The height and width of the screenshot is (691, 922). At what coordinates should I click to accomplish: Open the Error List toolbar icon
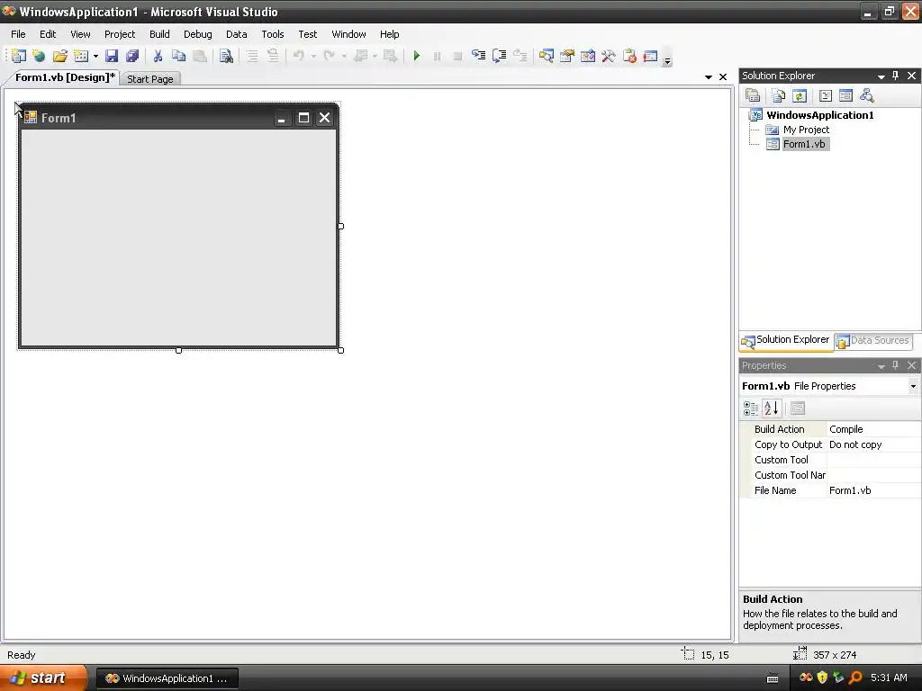click(629, 56)
